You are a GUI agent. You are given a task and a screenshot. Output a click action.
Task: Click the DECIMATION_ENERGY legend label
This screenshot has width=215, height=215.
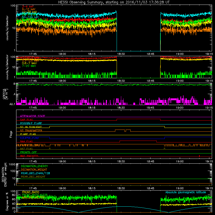point(34,166)
